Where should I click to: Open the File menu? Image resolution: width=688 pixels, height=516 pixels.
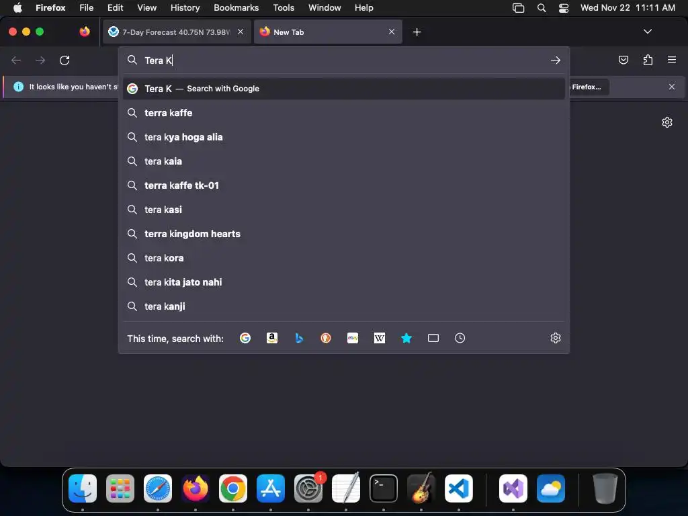[86, 7]
